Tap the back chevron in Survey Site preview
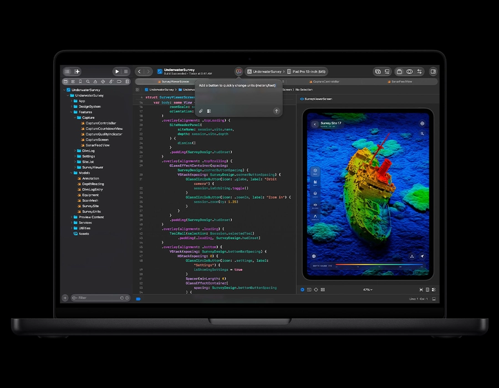499x388 pixels. click(x=315, y=124)
